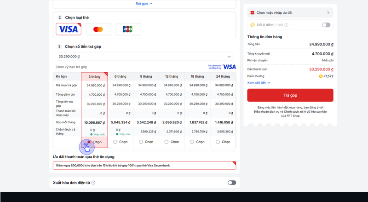
Task: Click the Tổng tiền value 34.990.000 đ
Action: pyautogui.click(x=321, y=44)
